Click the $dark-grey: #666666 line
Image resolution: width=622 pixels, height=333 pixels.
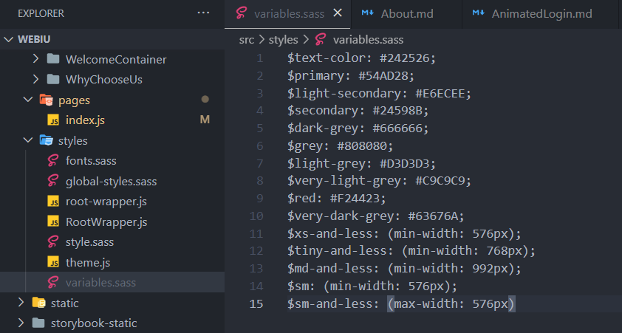click(x=358, y=128)
